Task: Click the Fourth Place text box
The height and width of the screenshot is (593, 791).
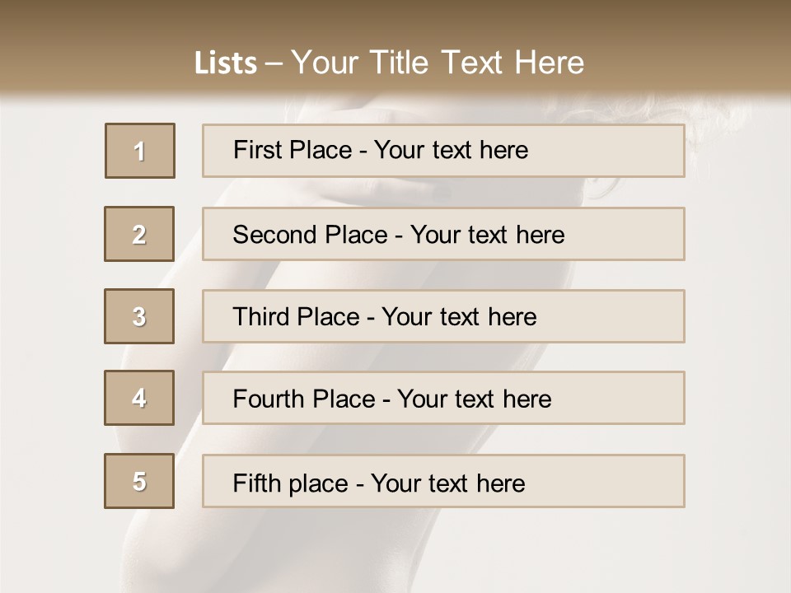Action: tap(443, 398)
